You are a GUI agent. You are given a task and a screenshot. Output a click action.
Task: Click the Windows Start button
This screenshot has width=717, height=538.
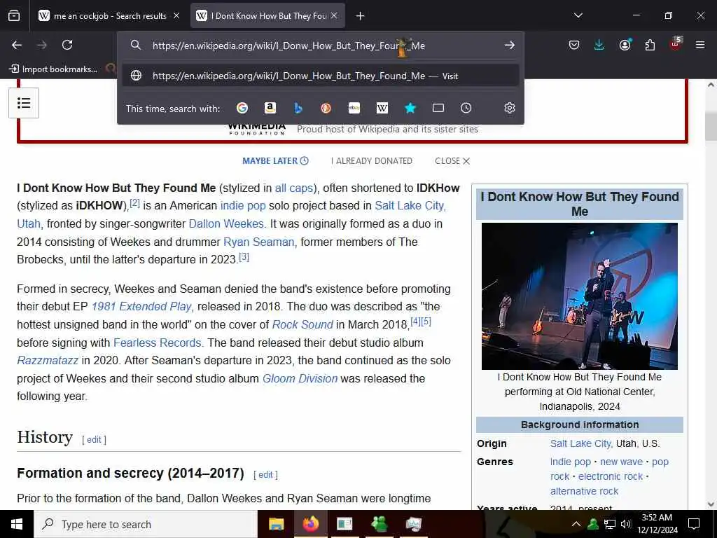(x=17, y=524)
